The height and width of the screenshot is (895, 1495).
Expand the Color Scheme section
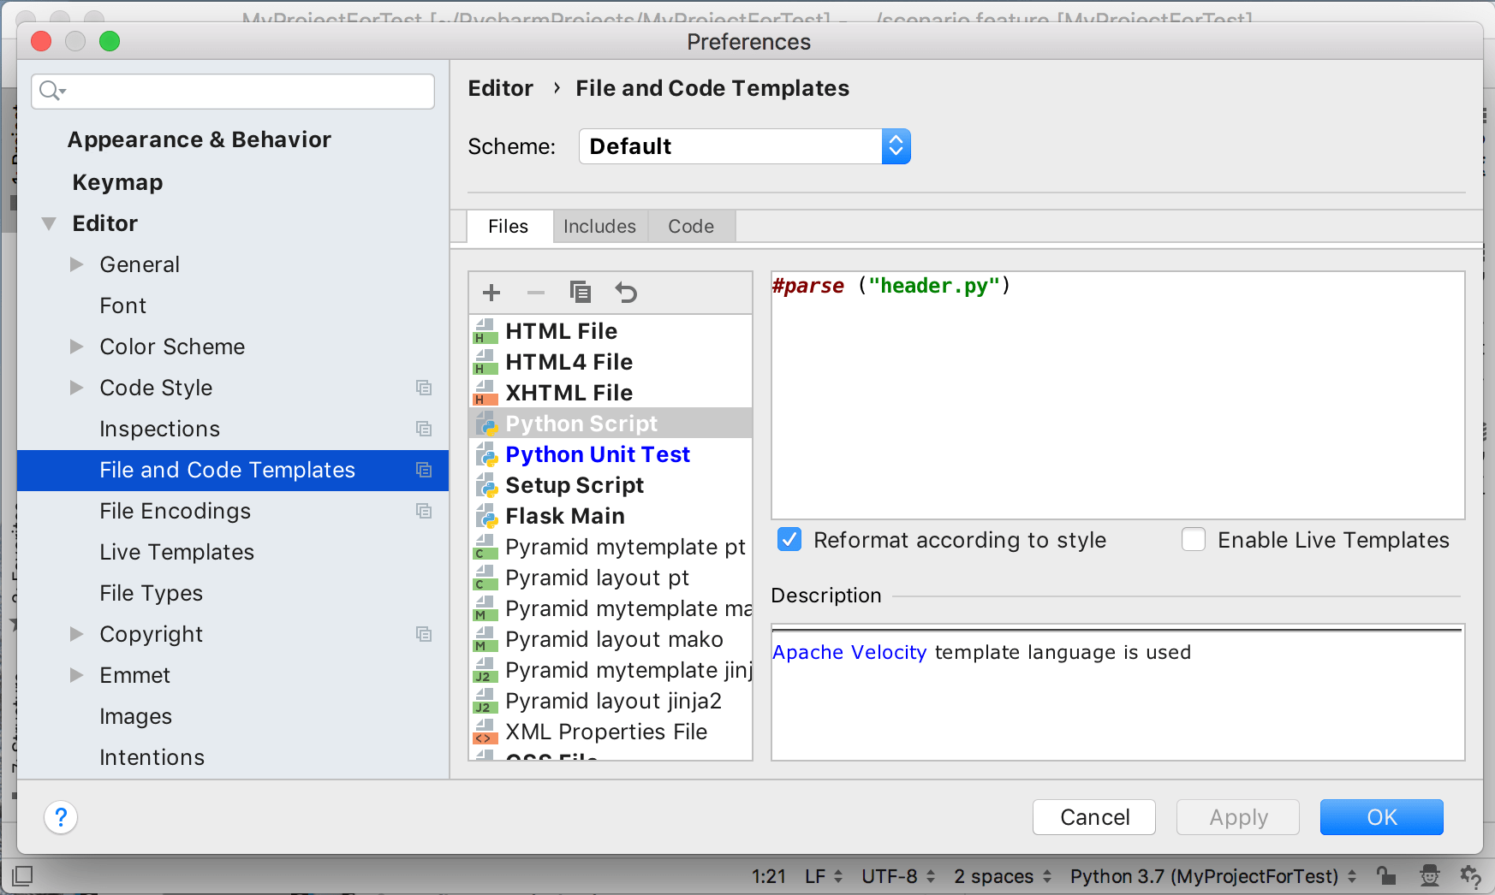(76, 346)
